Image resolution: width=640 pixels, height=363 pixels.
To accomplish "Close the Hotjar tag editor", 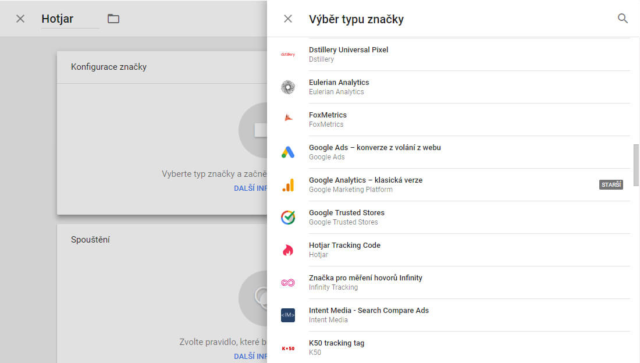I will pyautogui.click(x=20, y=19).
